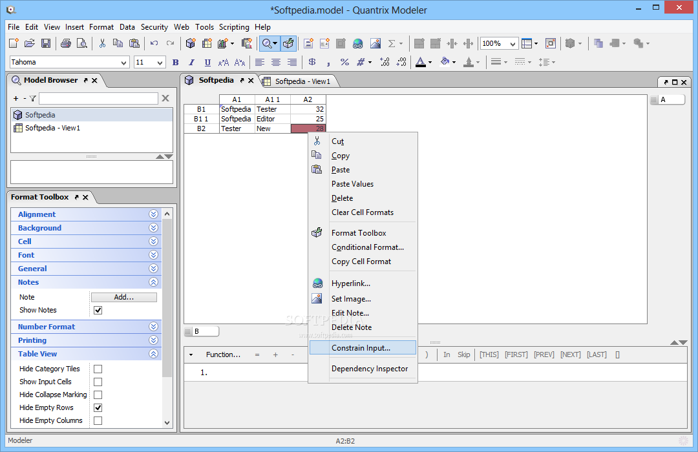Click the Function... button in formula bar

click(223, 354)
